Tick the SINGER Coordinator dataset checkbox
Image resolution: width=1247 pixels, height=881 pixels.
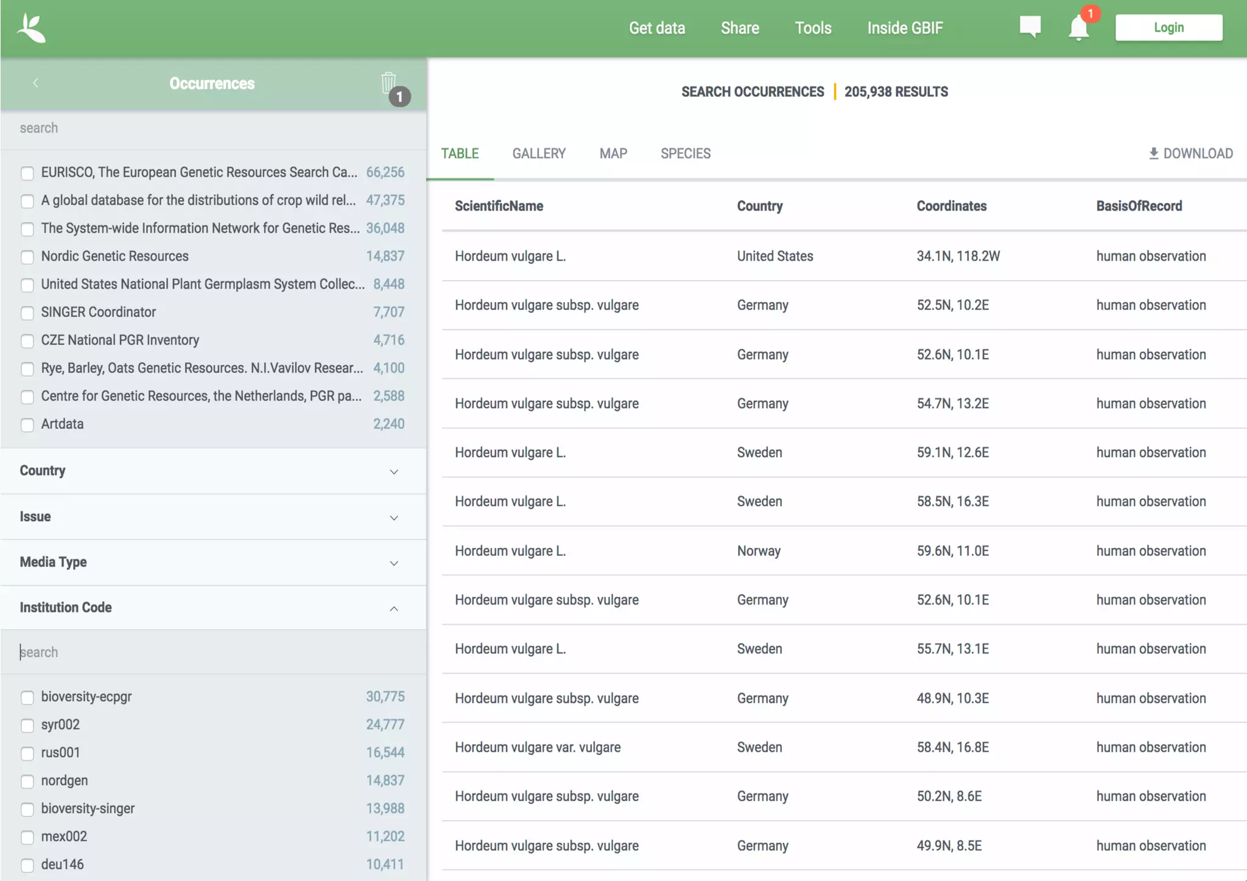pos(27,313)
